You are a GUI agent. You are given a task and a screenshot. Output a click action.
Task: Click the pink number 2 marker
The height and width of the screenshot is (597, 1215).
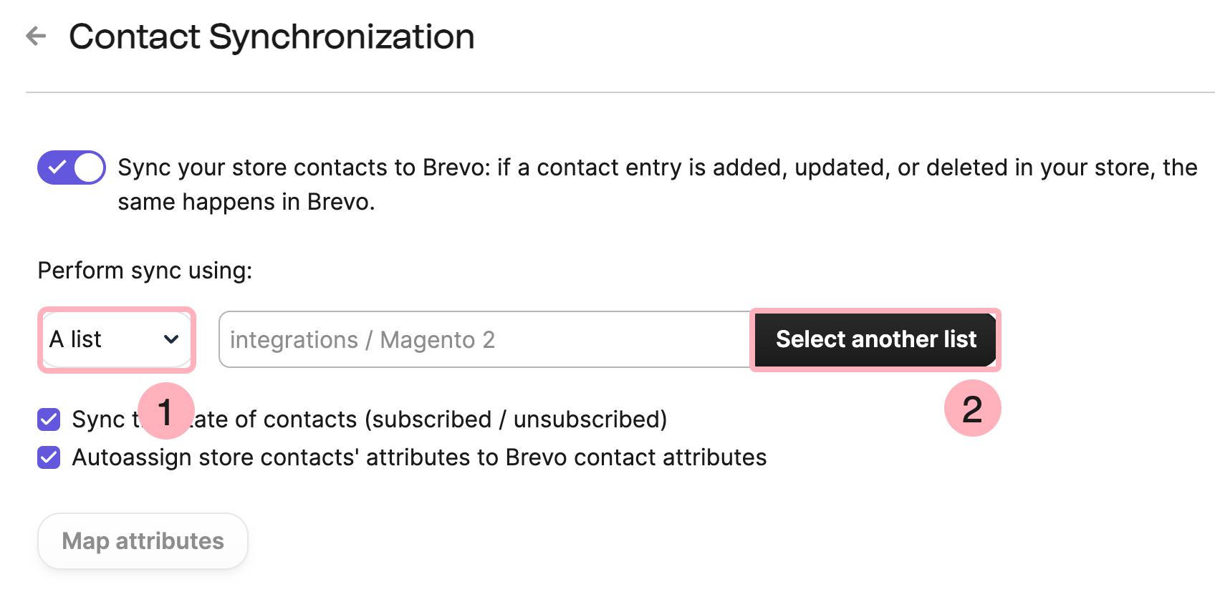click(972, 409)
